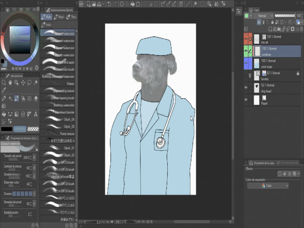Viewport: 304px width, 228px height.
Task: Click the Redo arrow in command bar
Action: 115,4
